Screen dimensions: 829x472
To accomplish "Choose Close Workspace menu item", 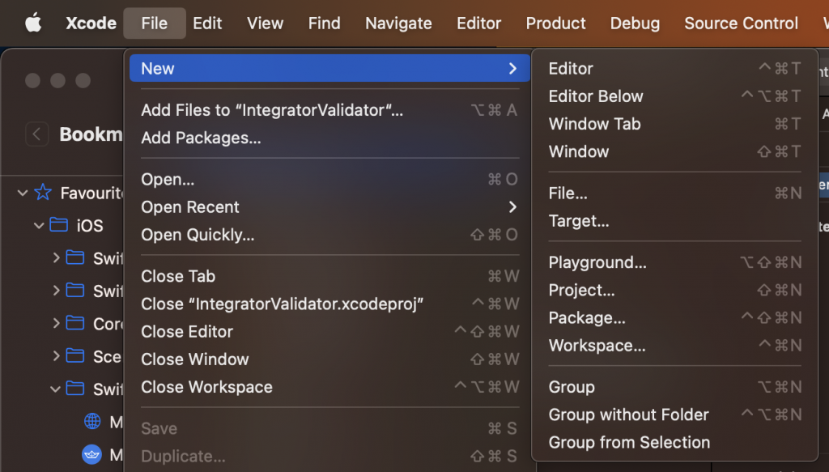I will 330,387.
